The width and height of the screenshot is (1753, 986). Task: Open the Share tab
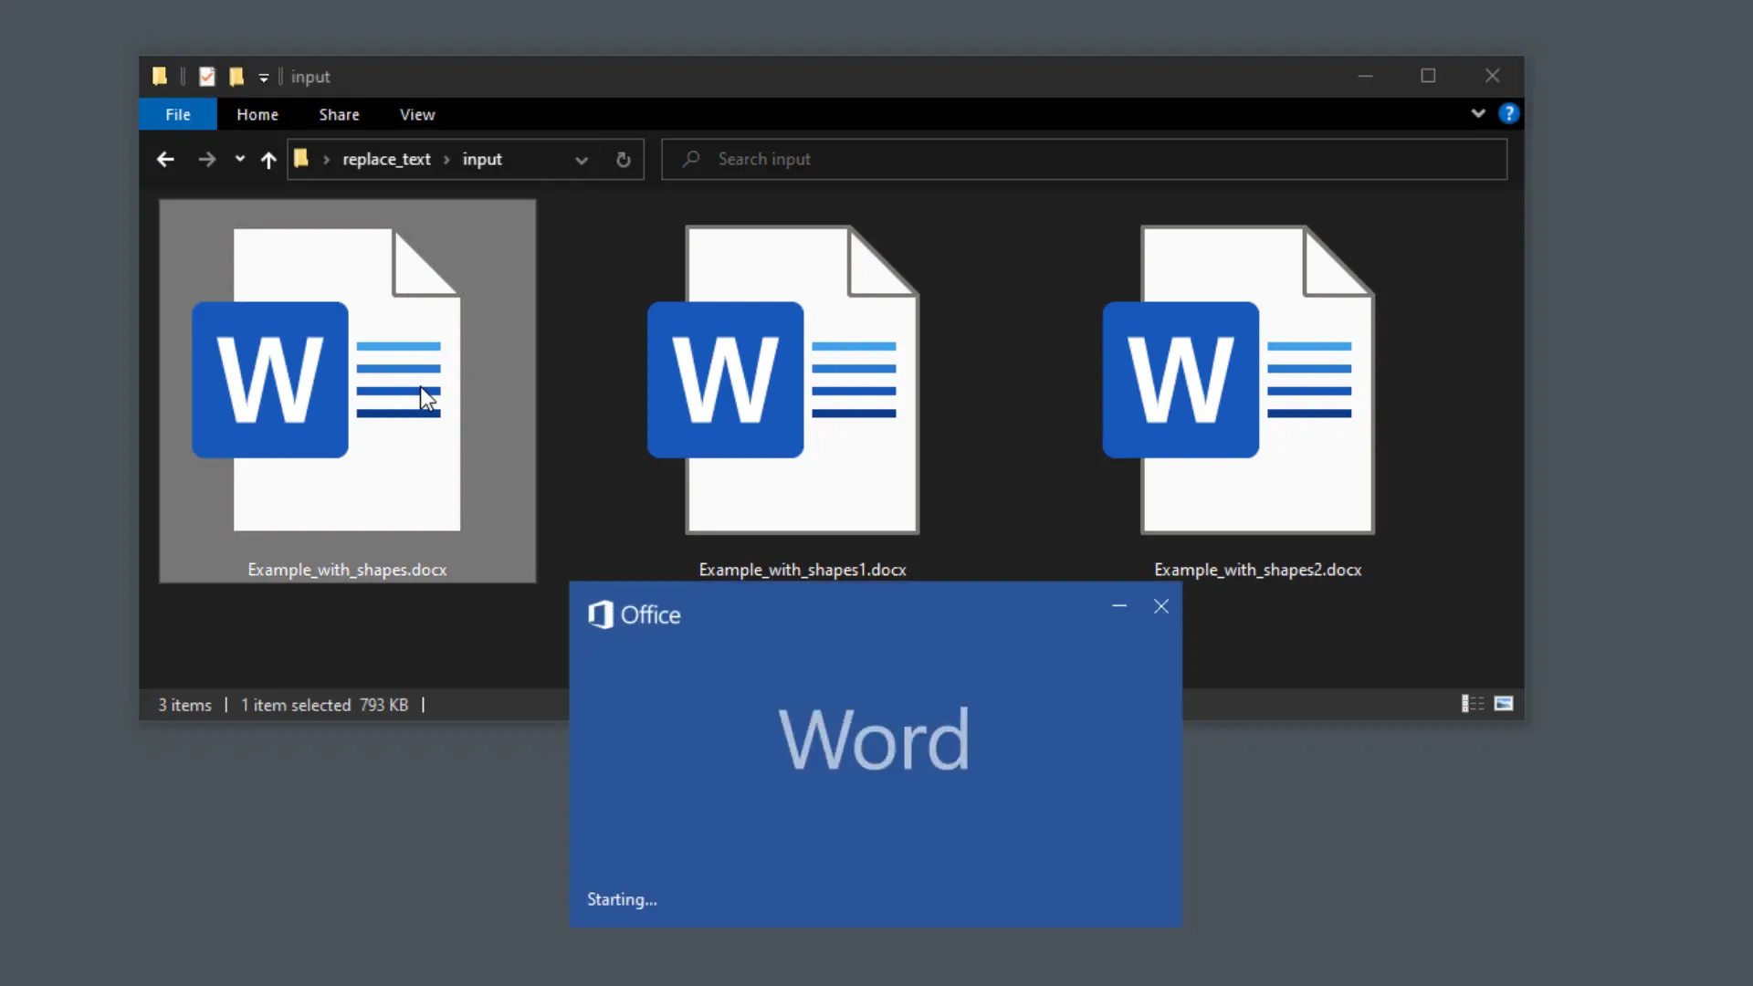tap(339, 114)
